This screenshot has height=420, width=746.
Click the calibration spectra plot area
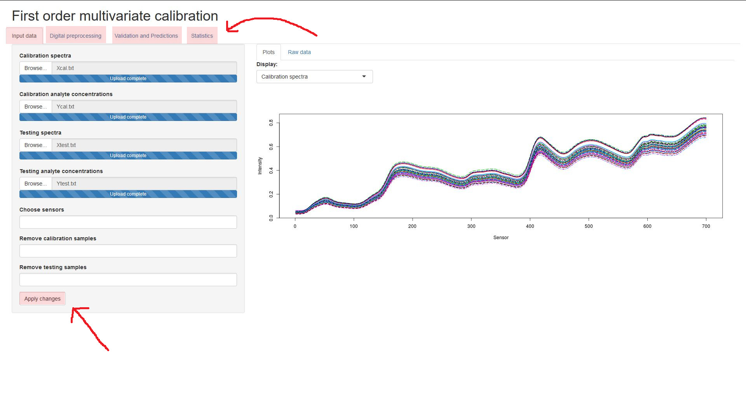click(500, 166)
